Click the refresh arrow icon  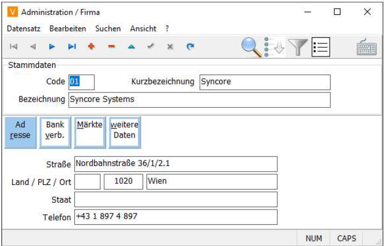(190, 47)
